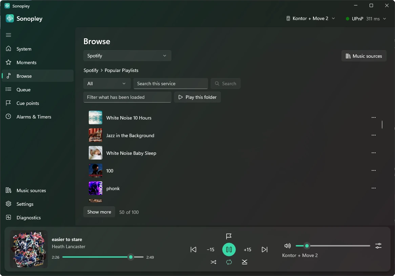Open the equalizer settings icon
The image size is (395, 276).
[378, 246]
